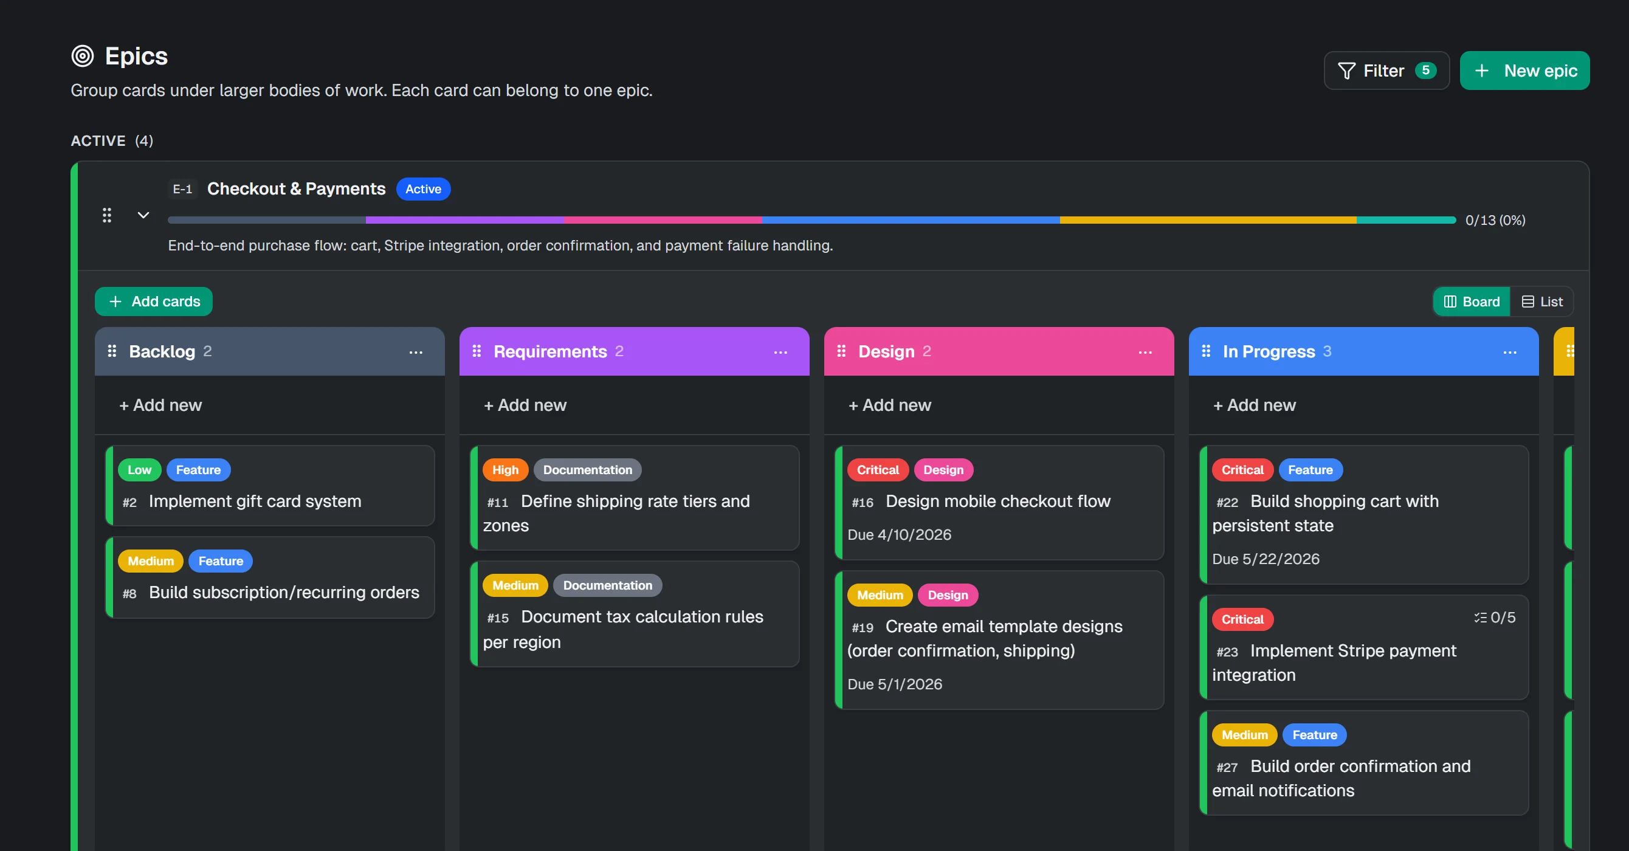Click the epic progress bar
The image size is (1629, 851).
point(812,220)
